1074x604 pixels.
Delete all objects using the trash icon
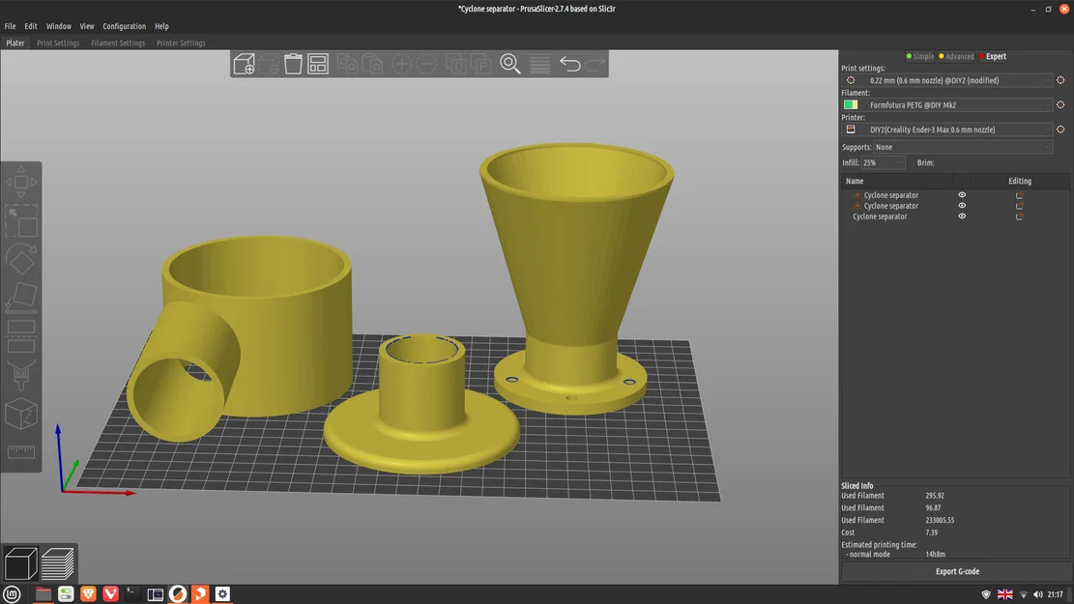(x=293, y=63)
